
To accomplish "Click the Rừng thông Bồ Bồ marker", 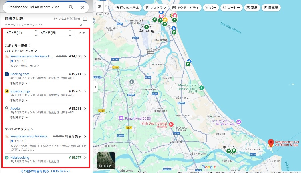I will (121, 118).
